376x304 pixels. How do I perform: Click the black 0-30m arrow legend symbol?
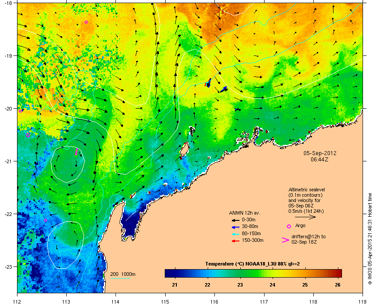click(x=235, y=220)
